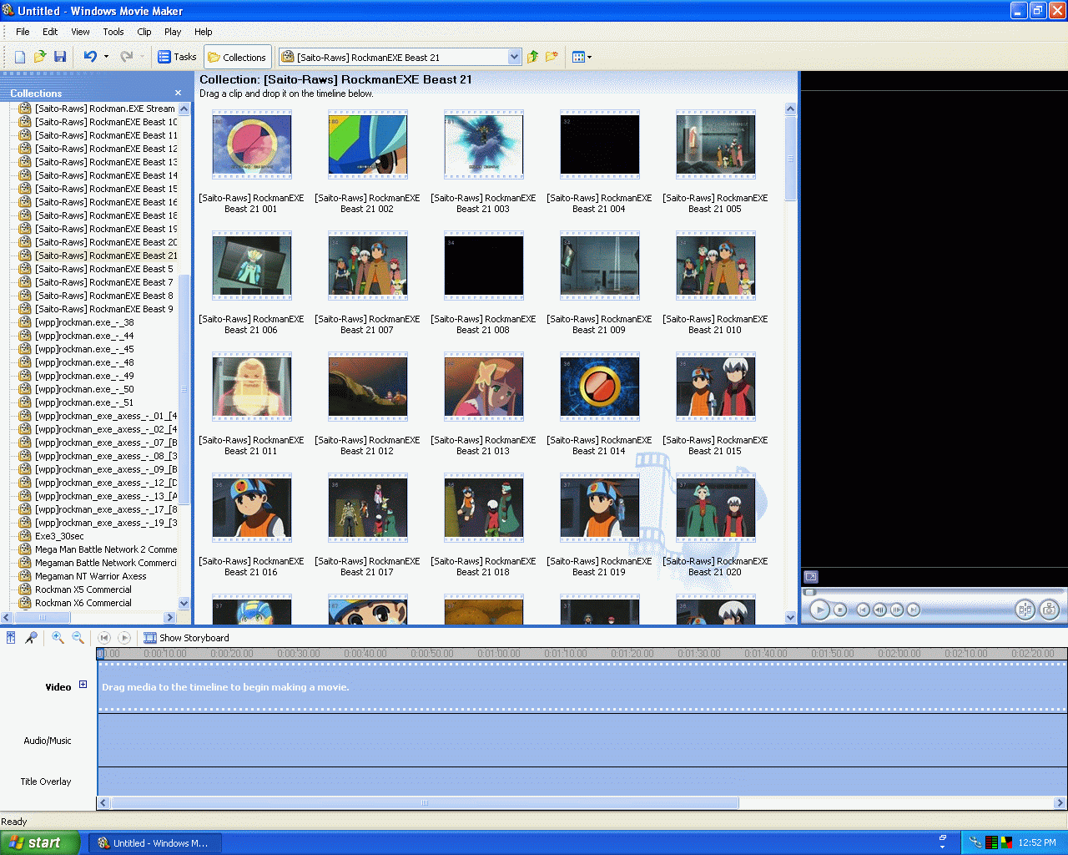Click Untitled - Windows Movie Maker taskbar button
1068x855 pixels.
pyautogui.click(x=154, y=843)
